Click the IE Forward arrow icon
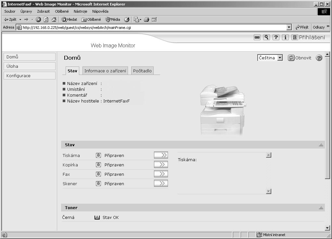 pos(26,19)
